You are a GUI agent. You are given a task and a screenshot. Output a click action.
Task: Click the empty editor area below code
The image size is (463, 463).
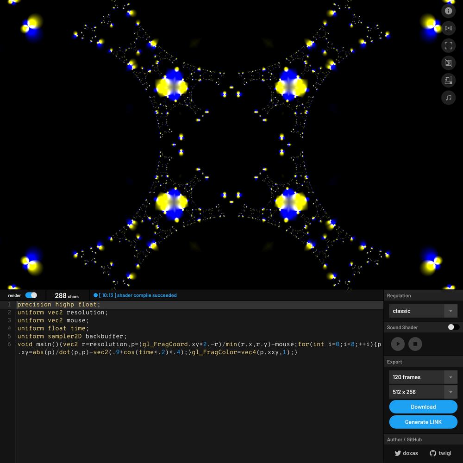pyautogui.click(x=199, y=409)
